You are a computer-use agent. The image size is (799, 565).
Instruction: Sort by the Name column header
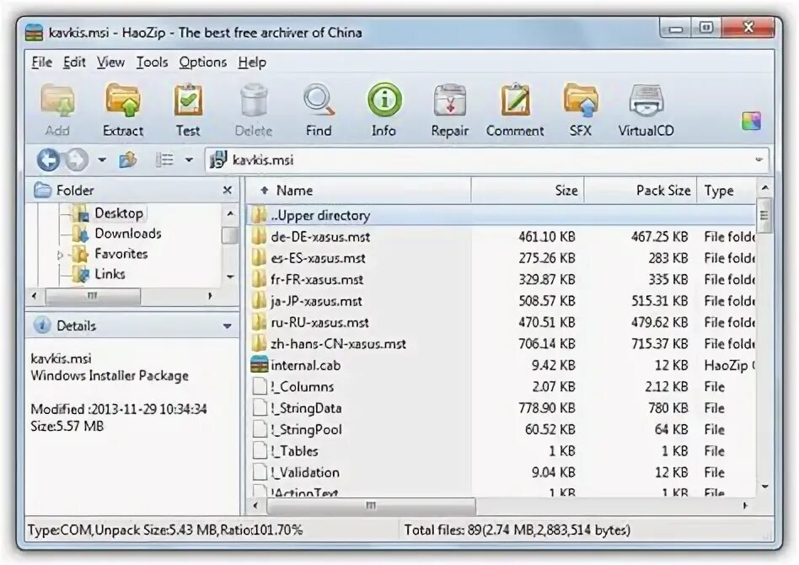[x=358, y=191]
